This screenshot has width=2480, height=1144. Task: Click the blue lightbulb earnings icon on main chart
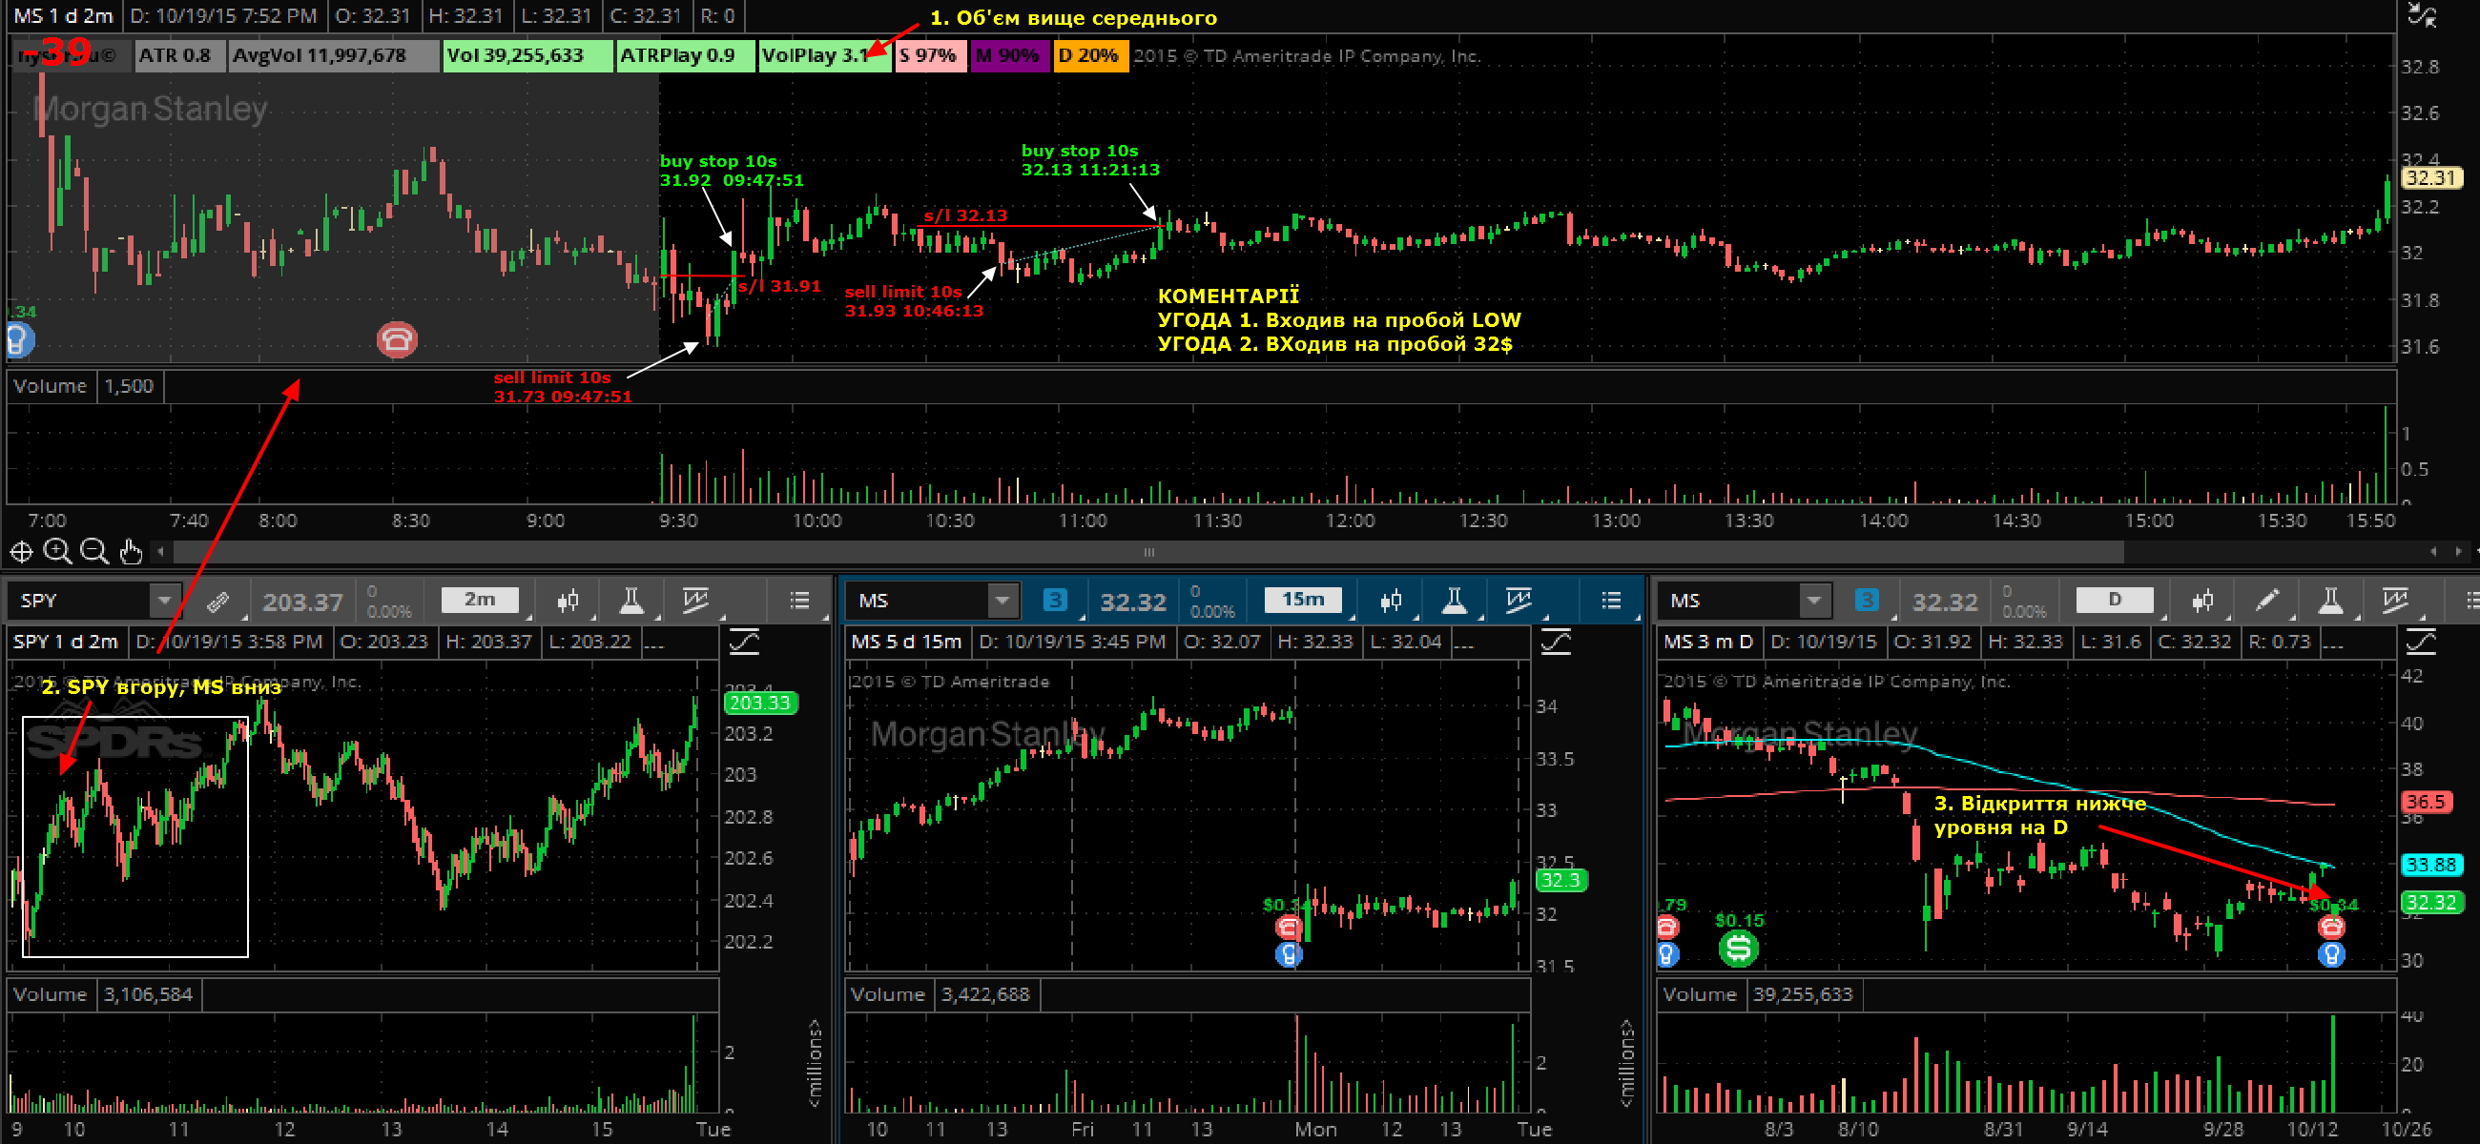(19, 339)
